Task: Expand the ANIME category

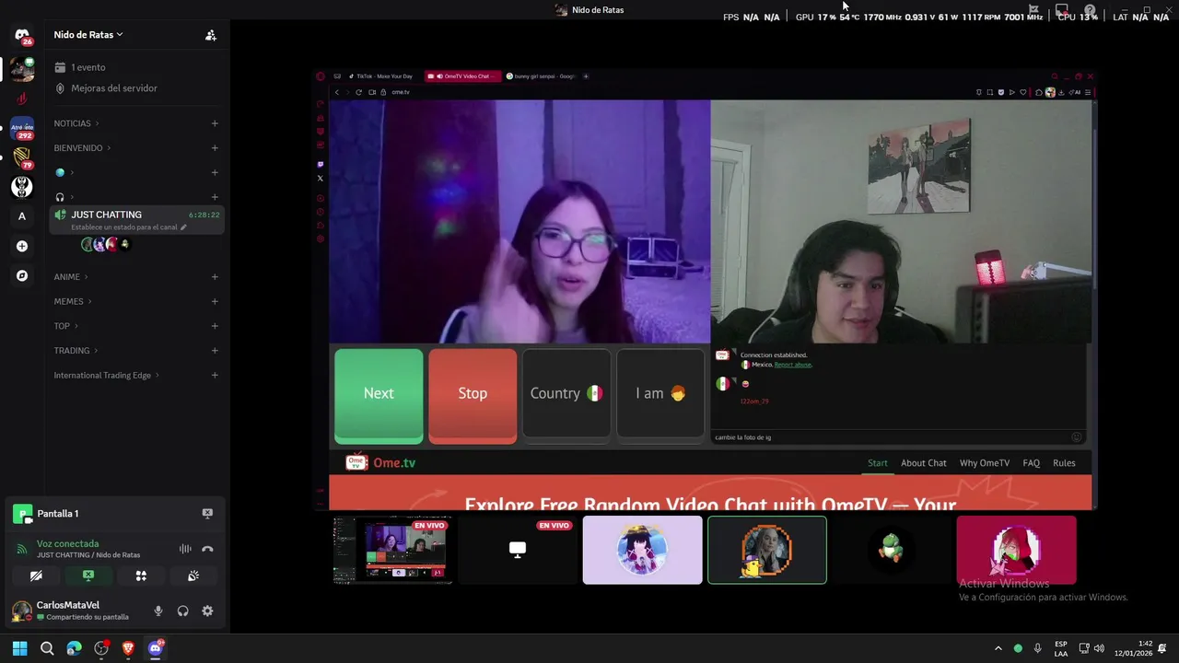Action: coord(71,277)
